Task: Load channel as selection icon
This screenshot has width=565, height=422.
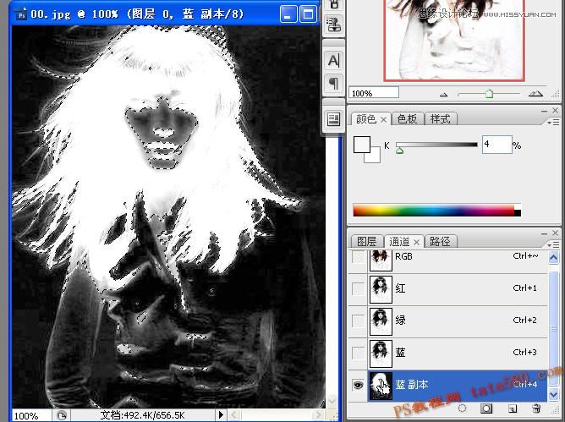Action: (x=462, y=408)
